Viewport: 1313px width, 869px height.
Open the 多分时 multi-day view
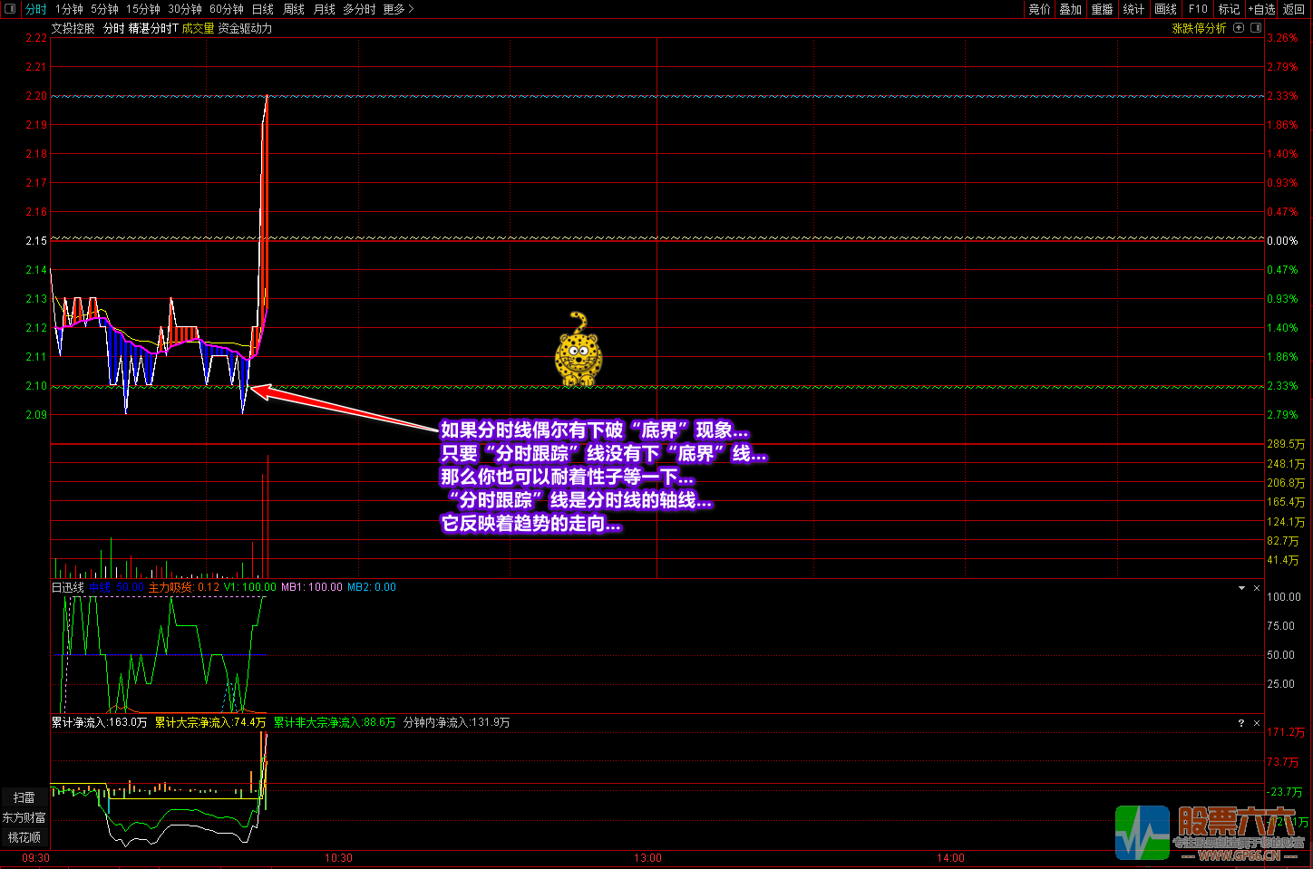point(359,9)
